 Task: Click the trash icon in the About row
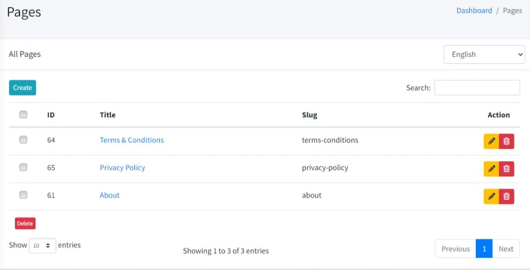click(506, 197)
